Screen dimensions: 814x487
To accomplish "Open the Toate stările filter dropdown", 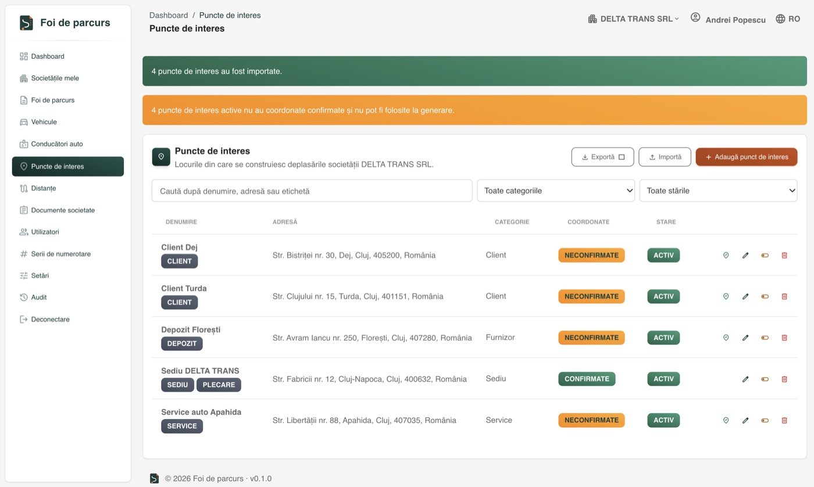I will point(718,191).
